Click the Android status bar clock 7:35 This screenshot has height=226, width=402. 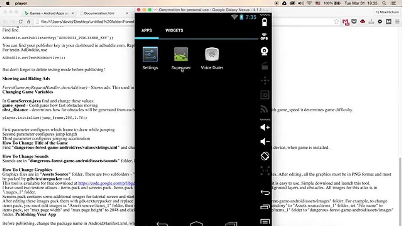(x=251, y=17)
